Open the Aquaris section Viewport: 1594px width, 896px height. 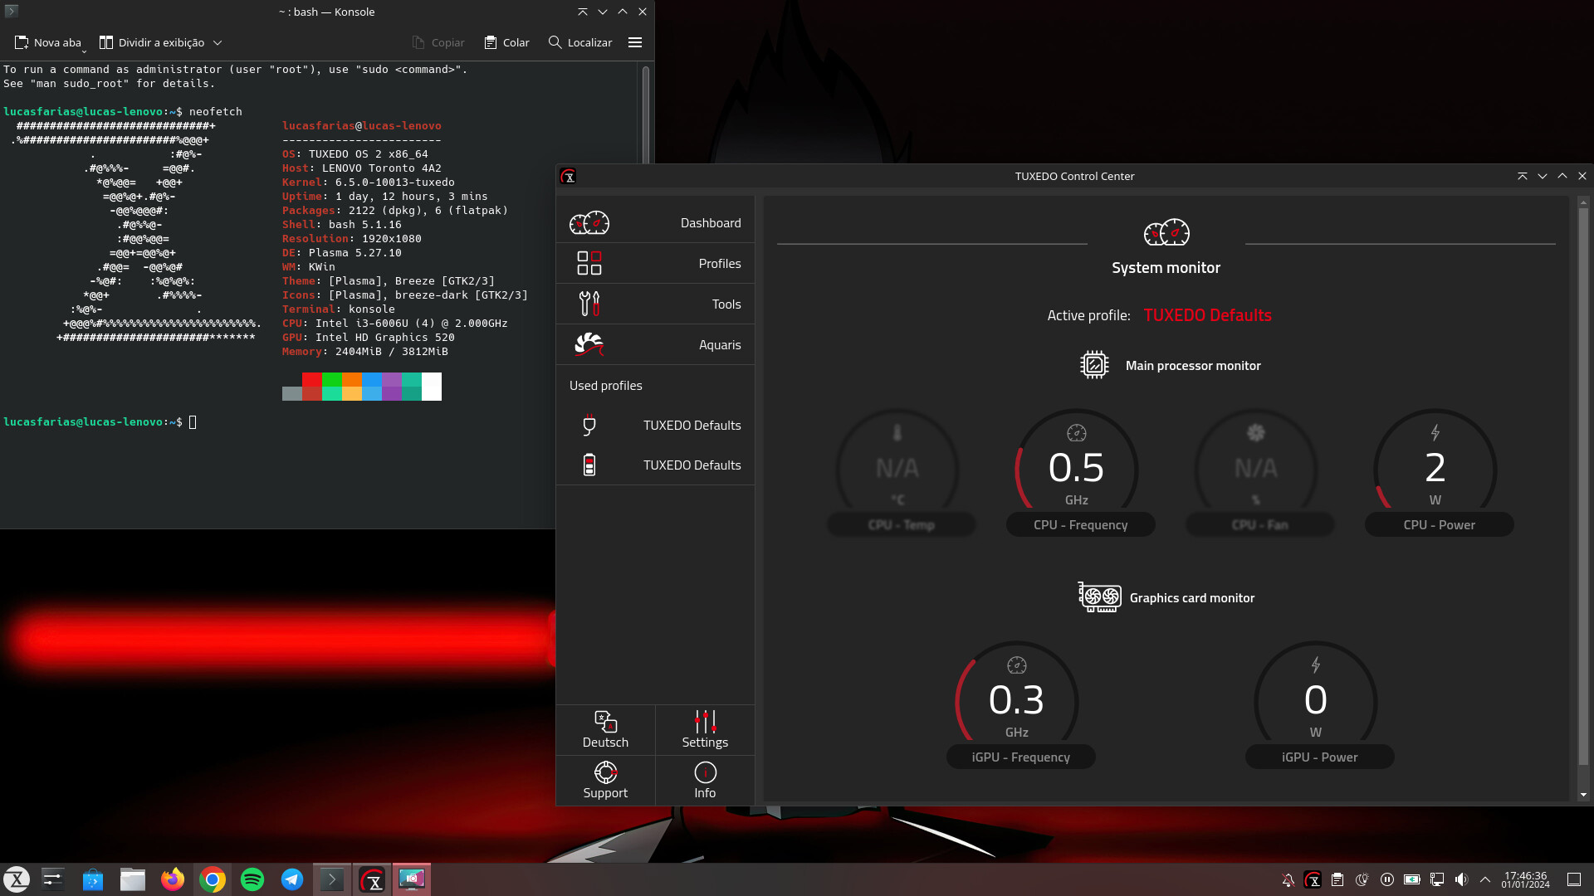[655, 344]
